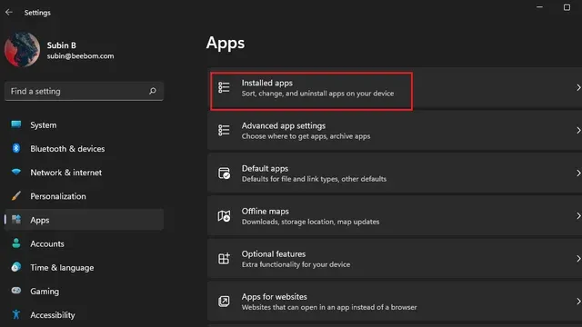This screenshot has height=327, width=582.
Task: Select the Network & internet wifi icon
Action: pyautogui.click(x=16, y=172)
